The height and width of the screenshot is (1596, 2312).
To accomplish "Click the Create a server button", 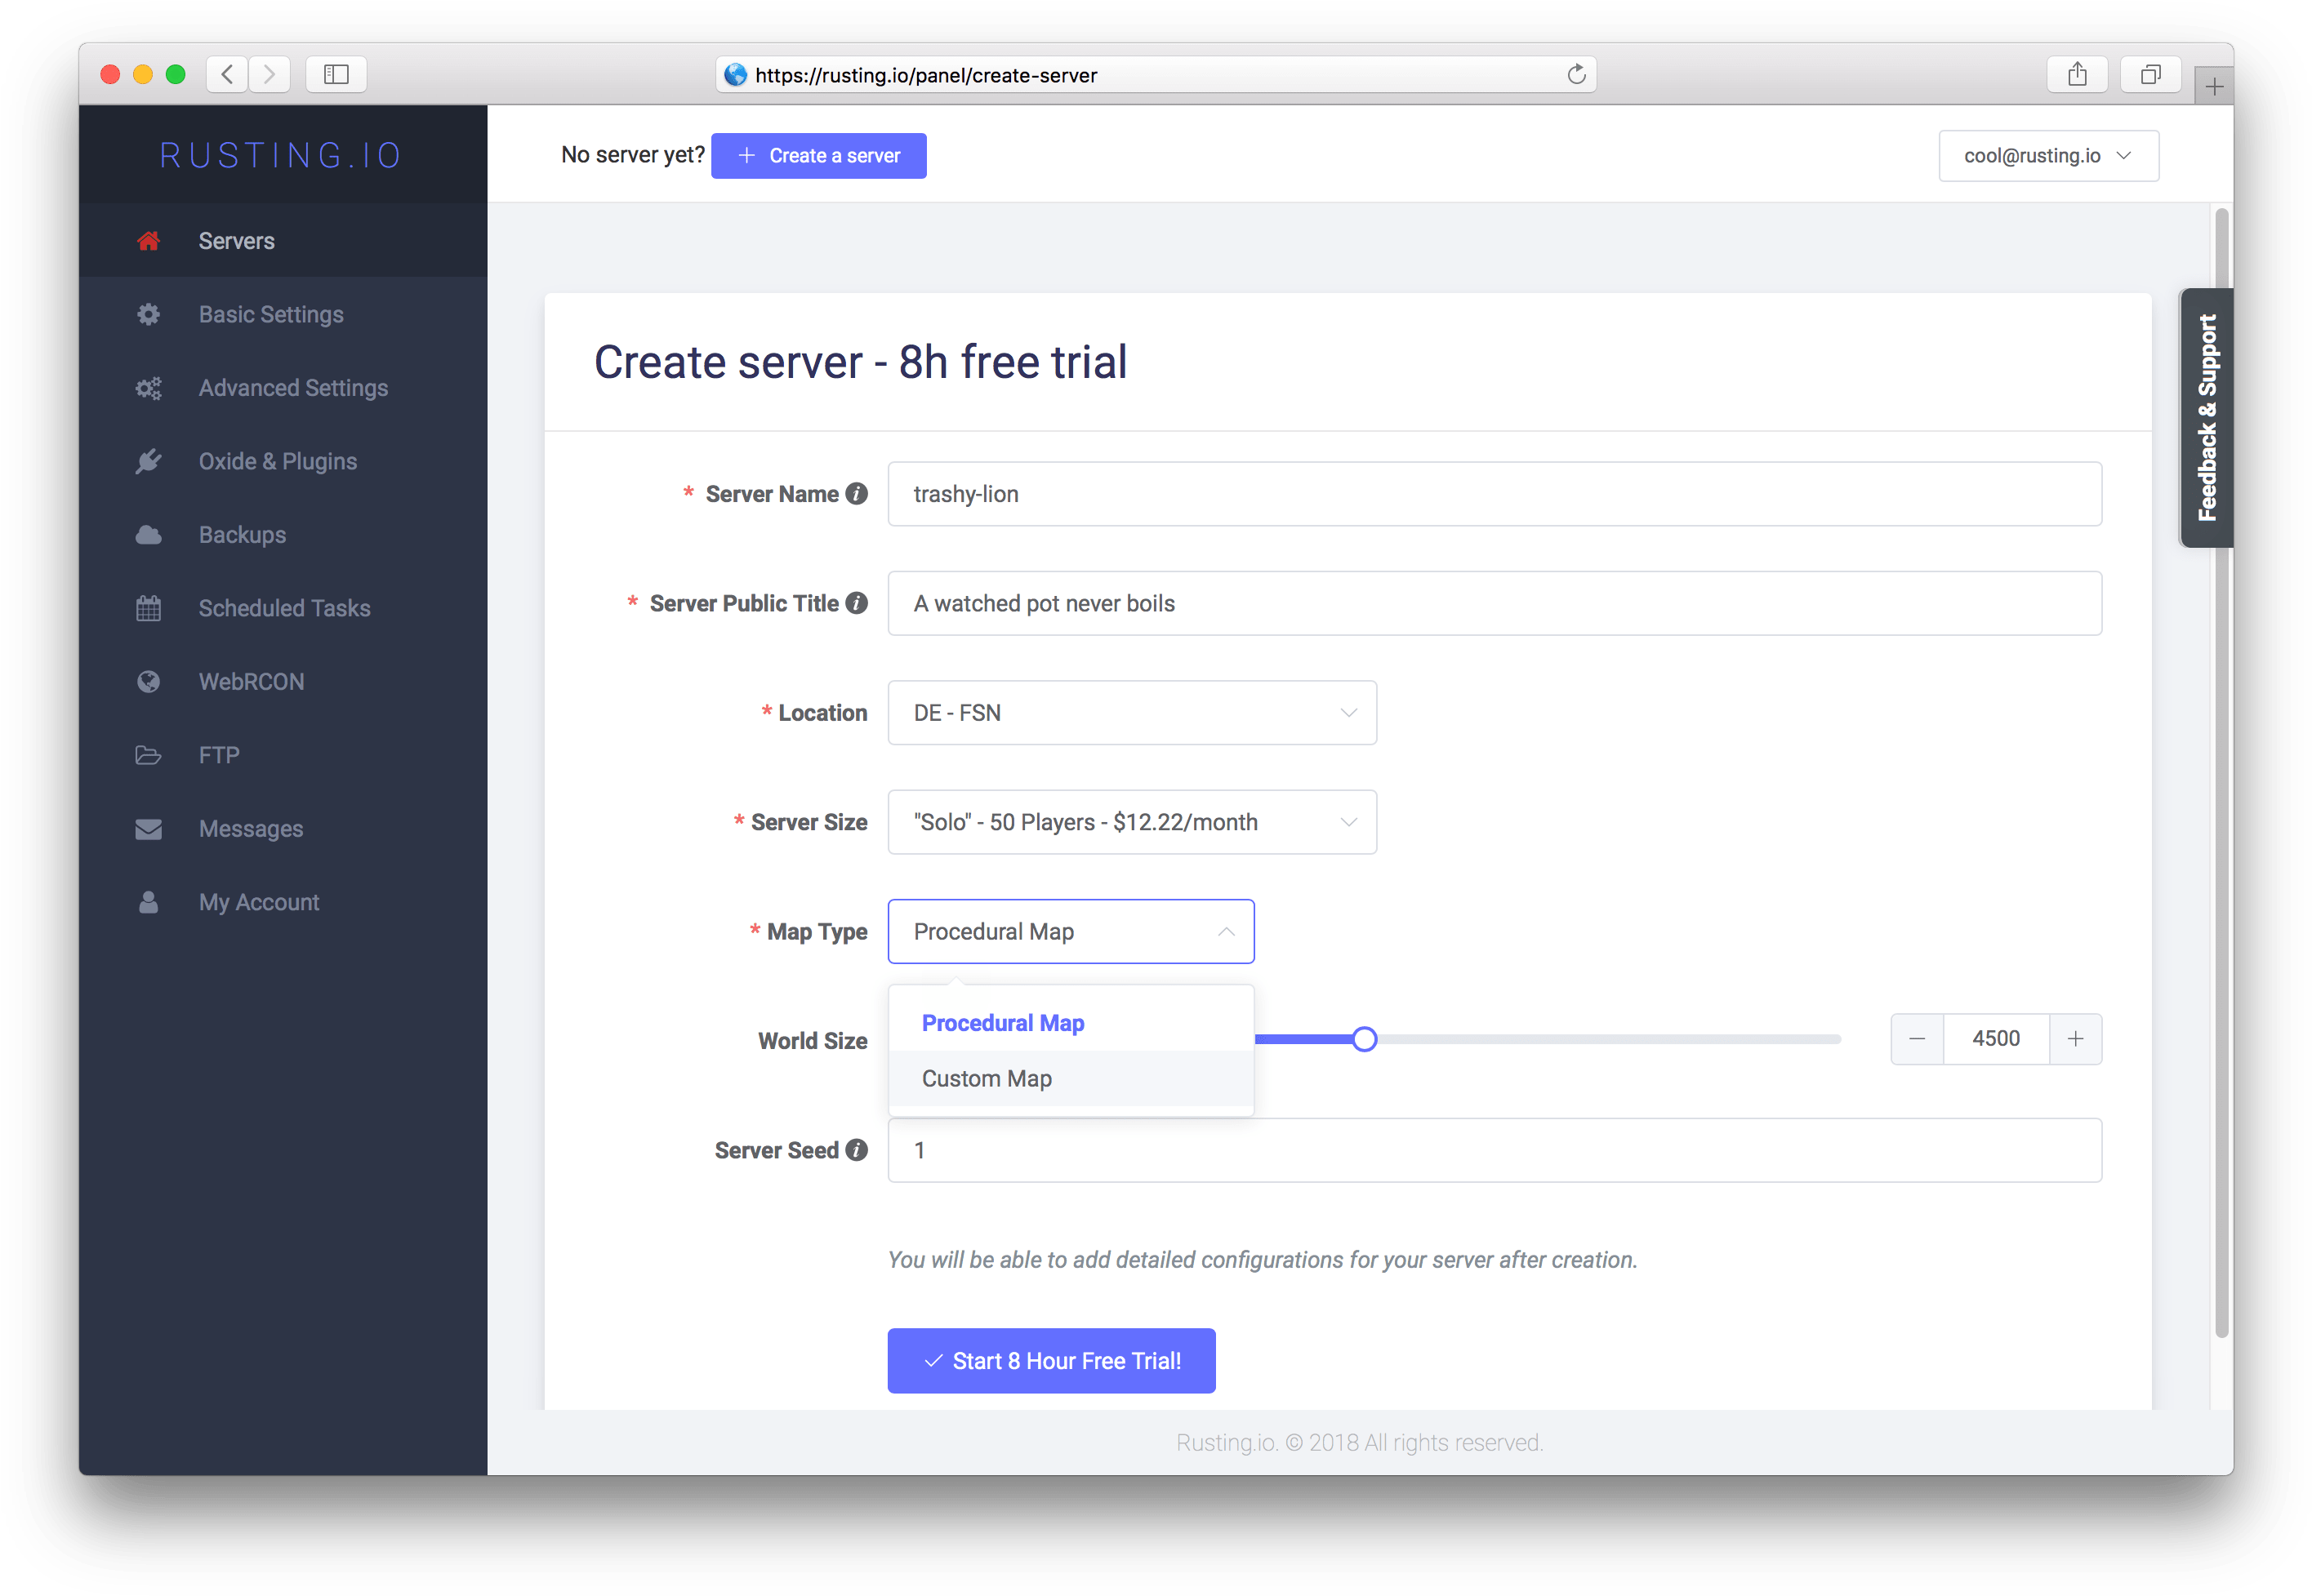I will [818, 155].
